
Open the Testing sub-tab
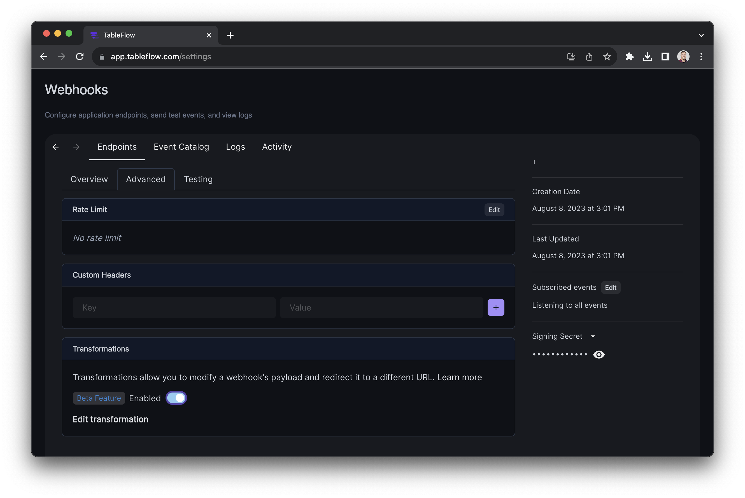pos(198,179)
